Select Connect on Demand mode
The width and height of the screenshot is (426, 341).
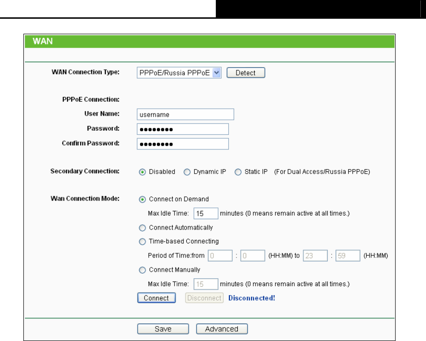coord(142,200)
